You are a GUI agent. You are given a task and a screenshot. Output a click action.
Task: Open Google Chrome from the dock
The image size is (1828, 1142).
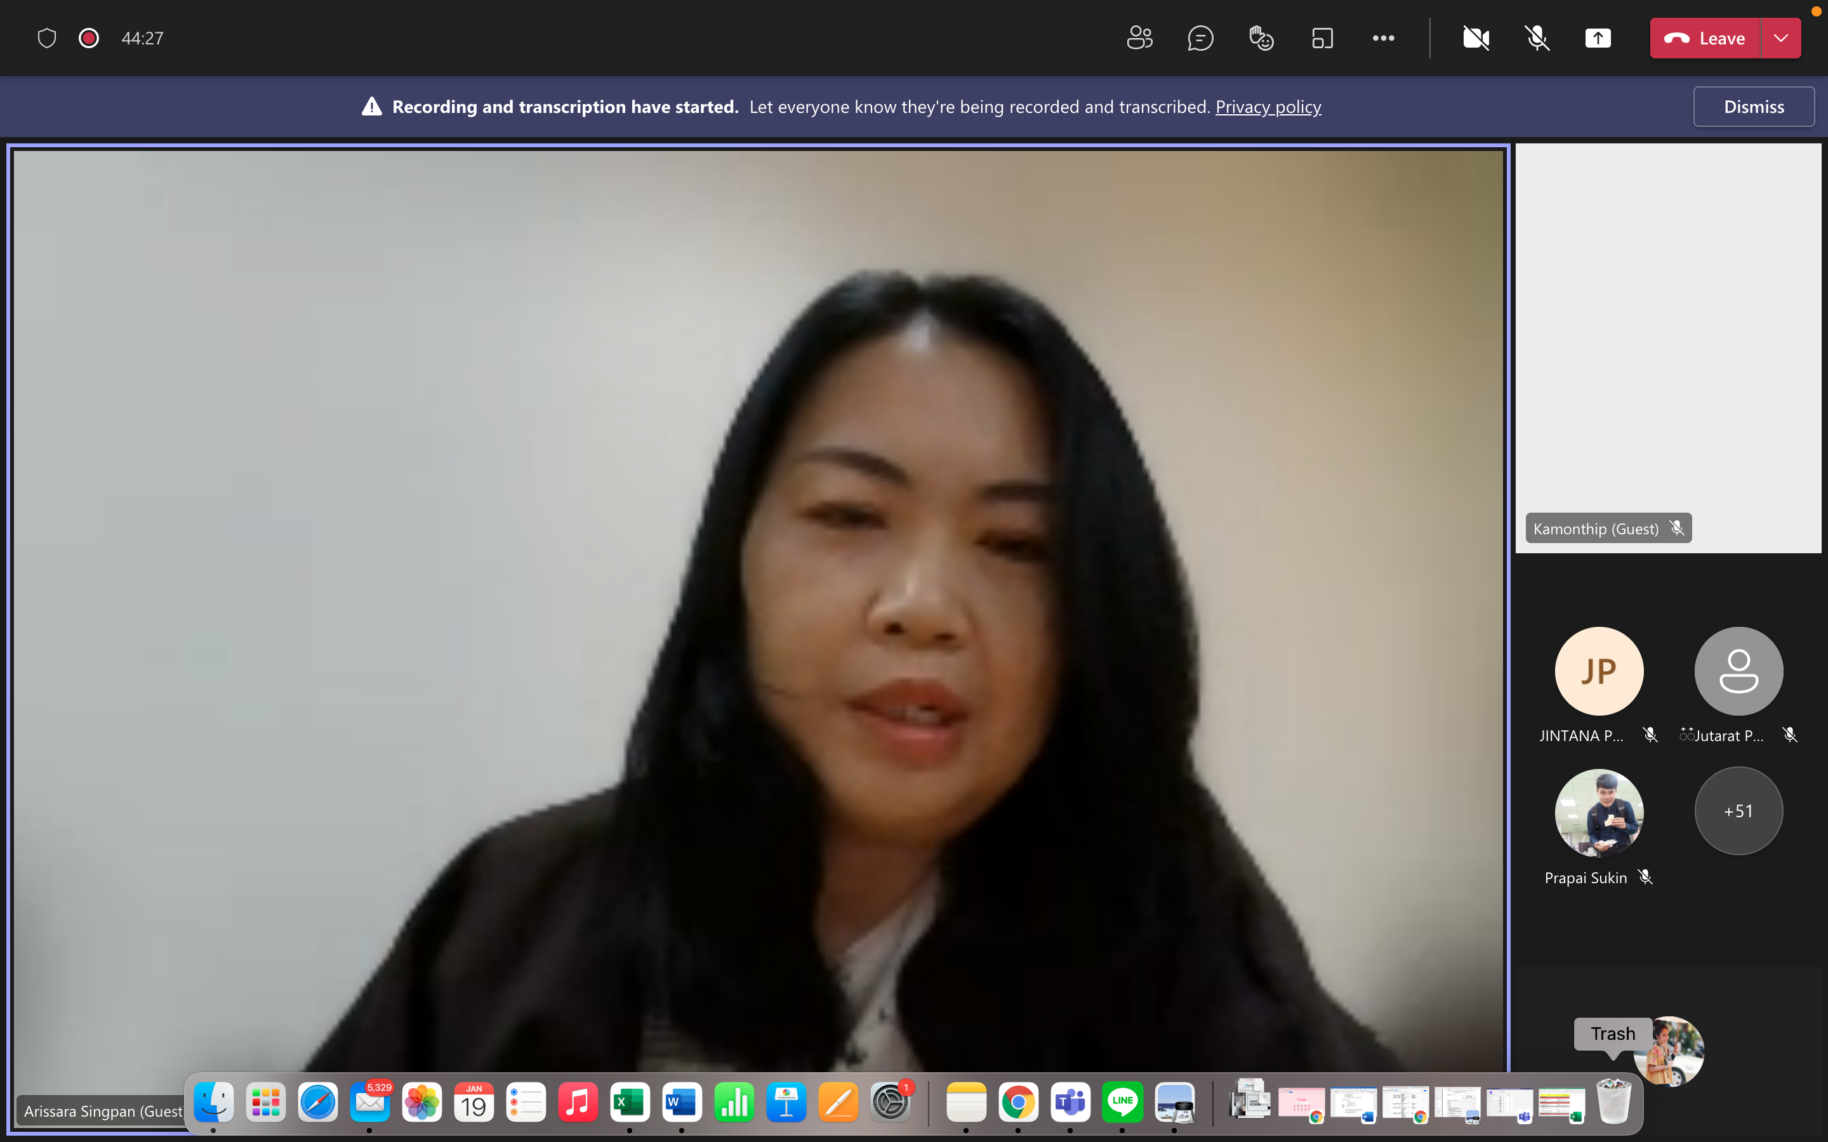coord(1018,1103)
